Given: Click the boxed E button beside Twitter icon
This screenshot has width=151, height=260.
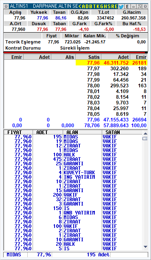Looking at the screenshot, I should [127, 6].
